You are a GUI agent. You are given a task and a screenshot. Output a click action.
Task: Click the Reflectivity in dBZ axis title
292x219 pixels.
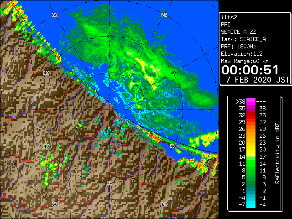[277, 153]
